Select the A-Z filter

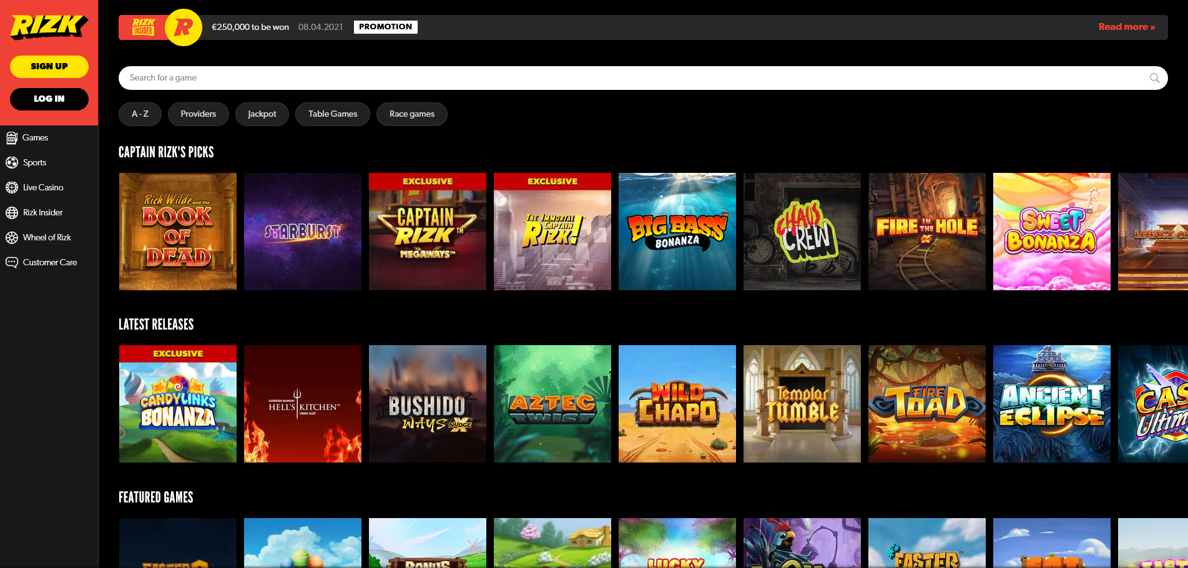click(x=140, y=114)
